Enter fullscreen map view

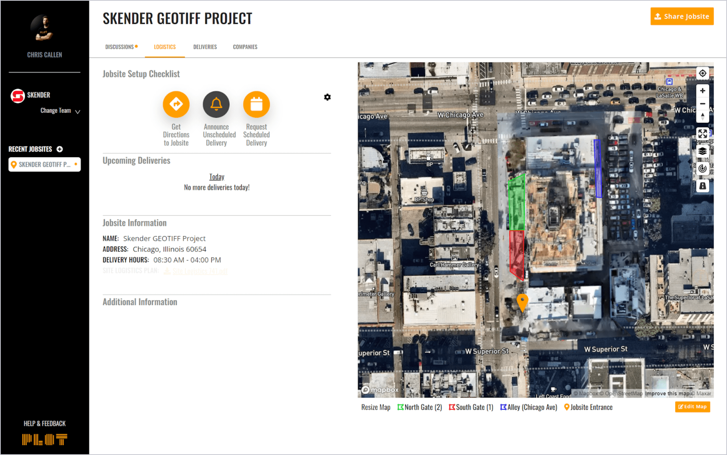pyautogui.click(x=702, y=133)
